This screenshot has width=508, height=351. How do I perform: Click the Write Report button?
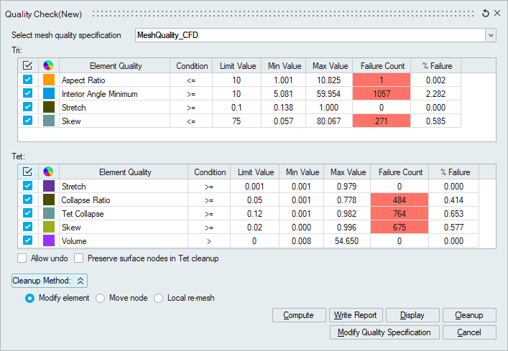pyautogui.click(x=356, y=315)
